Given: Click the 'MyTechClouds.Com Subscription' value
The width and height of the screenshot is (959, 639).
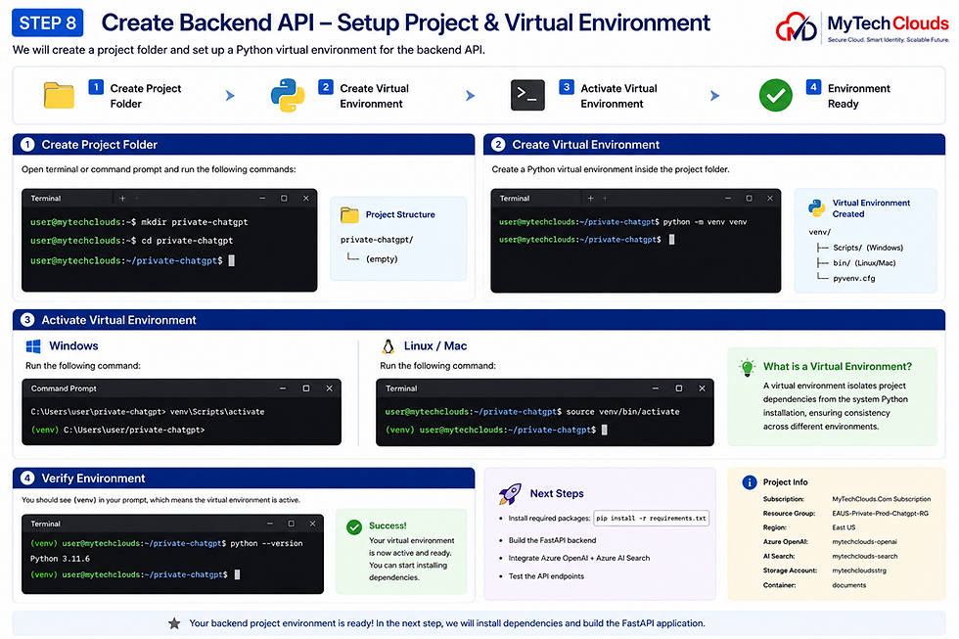Looking at the screenshot, I should [882, 499].
